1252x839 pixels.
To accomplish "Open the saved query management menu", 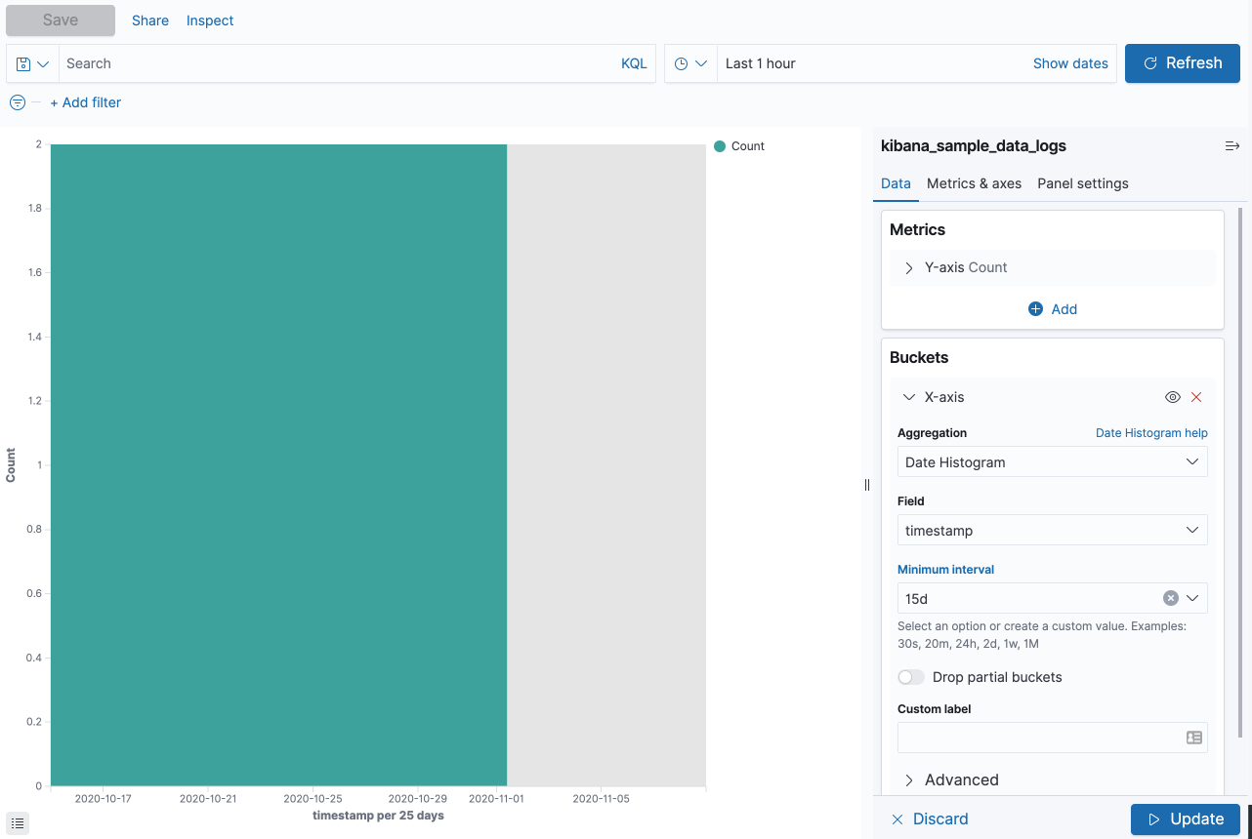I will click(29, 62).
